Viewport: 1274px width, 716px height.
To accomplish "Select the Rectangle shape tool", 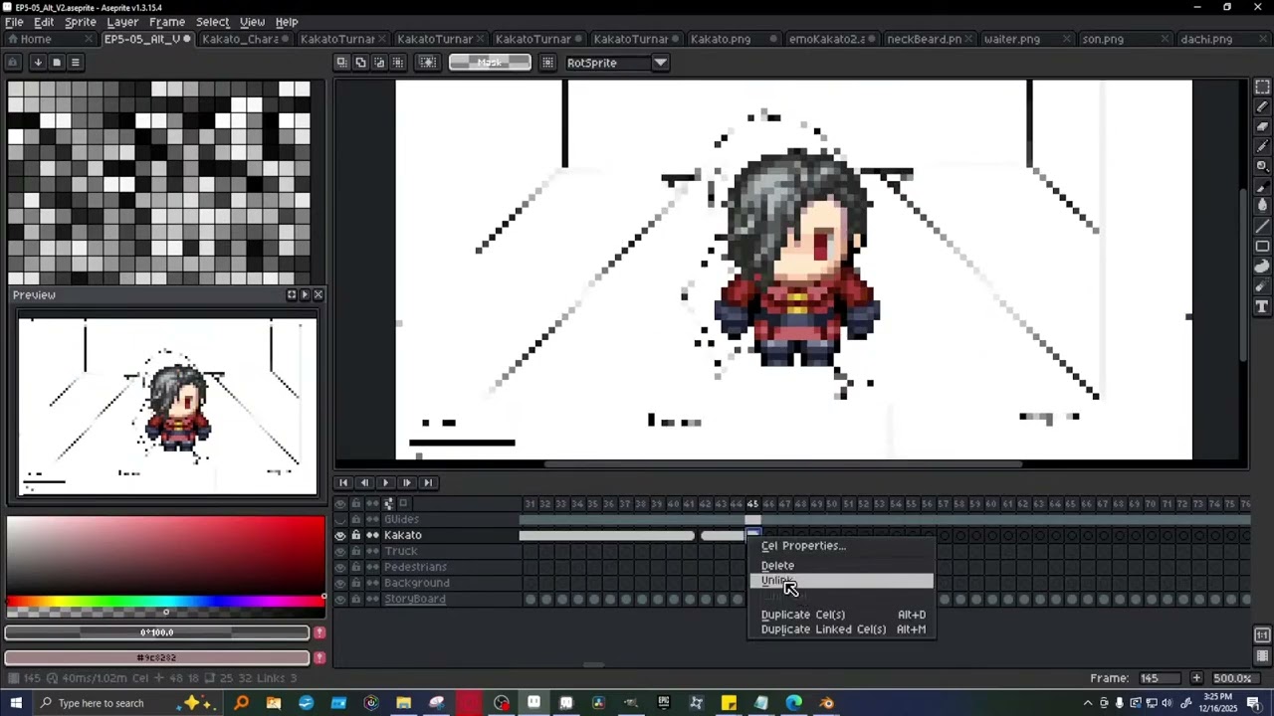I will coord(1262,247).
